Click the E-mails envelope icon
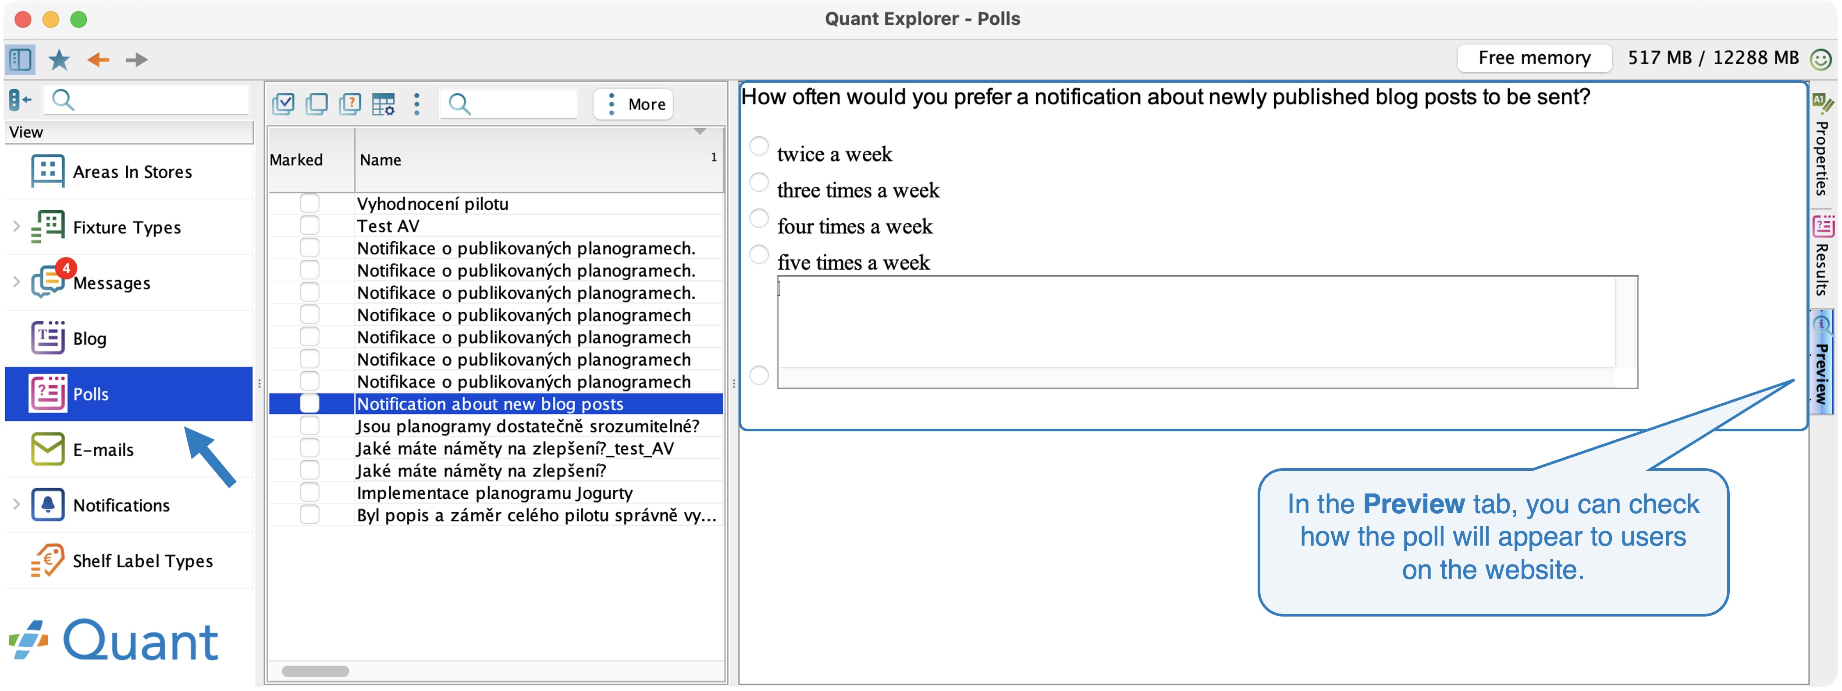The image size is (1842, 691). [x=47, y=449]
